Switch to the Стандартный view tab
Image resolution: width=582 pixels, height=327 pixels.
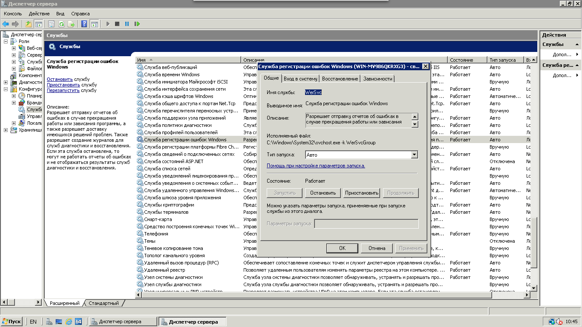[x=104, y=303]
